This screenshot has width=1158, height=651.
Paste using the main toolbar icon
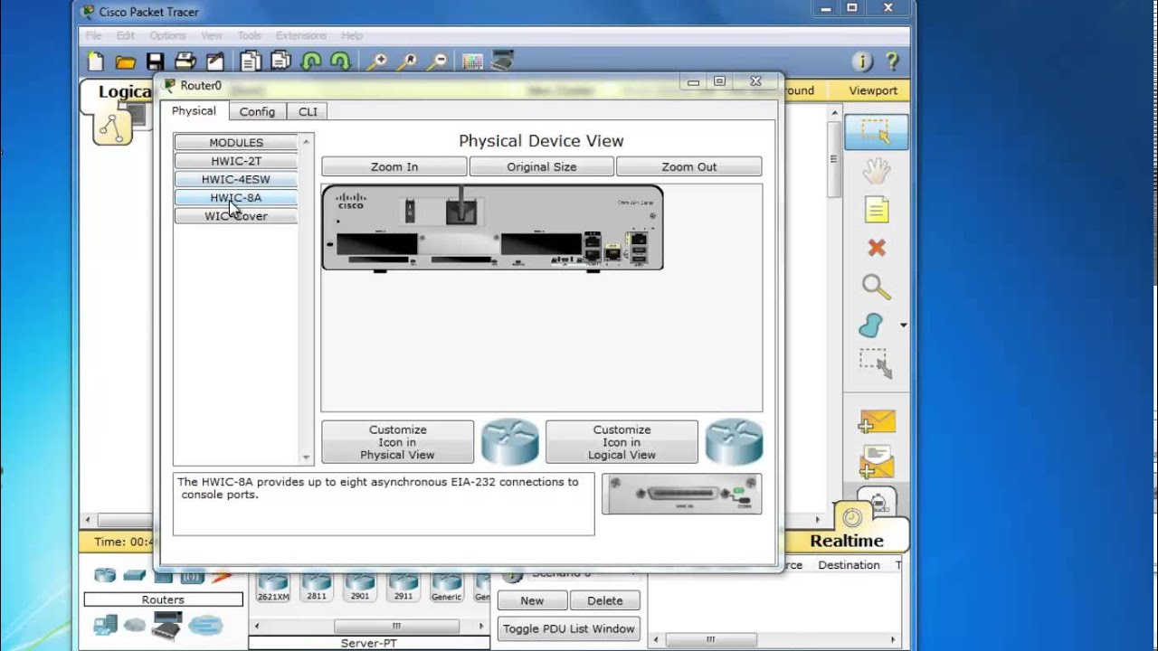(280, 61)
